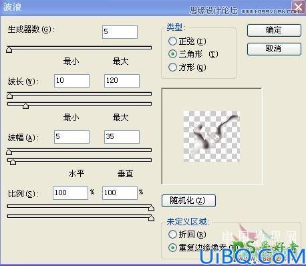Screen dimensions: 306x266
Task: Click the 未定义区域 group heading
Action: [x=188, y=221]
